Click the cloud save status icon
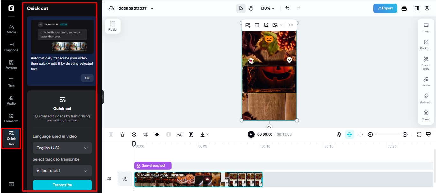Image resolution: width=436 pixels, height=193 pixels. click(111, 8)
